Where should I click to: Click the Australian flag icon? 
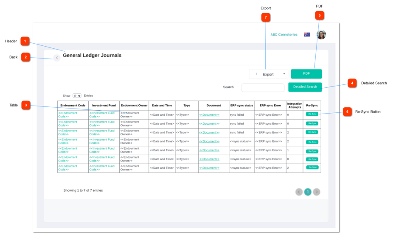point(307,34)
